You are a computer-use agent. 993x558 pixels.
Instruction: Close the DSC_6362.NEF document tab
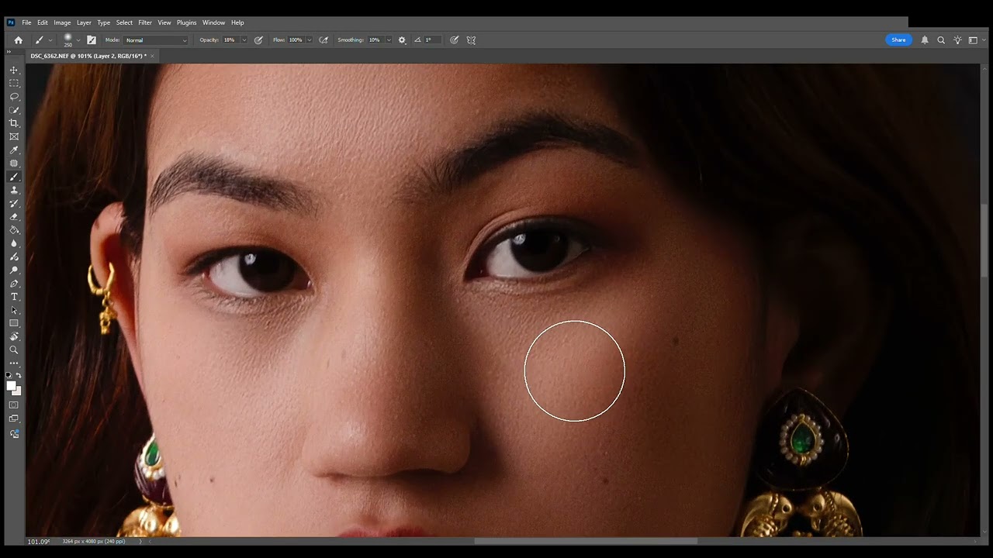pos(152,56)
